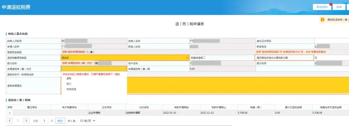Click the 0.00 cell under 累计已退抵金额

(293, 113)
